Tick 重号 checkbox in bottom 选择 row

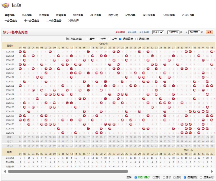(154, 177)
